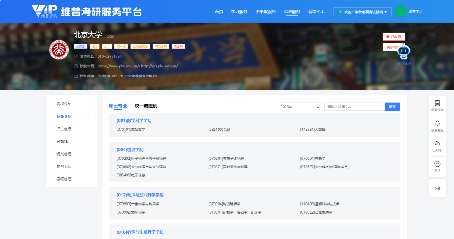Click the green user avatar
This screenshot has height=239, width=454.
400,11
